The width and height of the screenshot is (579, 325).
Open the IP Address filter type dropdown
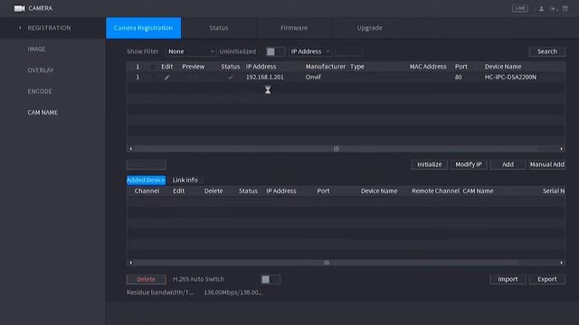pyautogui.click(x=310, y=51)
